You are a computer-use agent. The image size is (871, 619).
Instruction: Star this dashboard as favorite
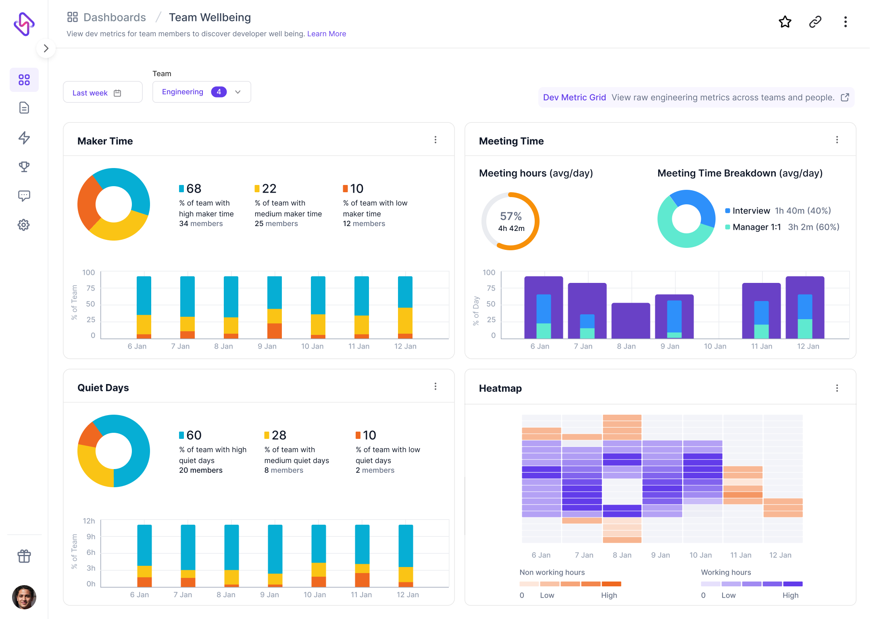785,22
